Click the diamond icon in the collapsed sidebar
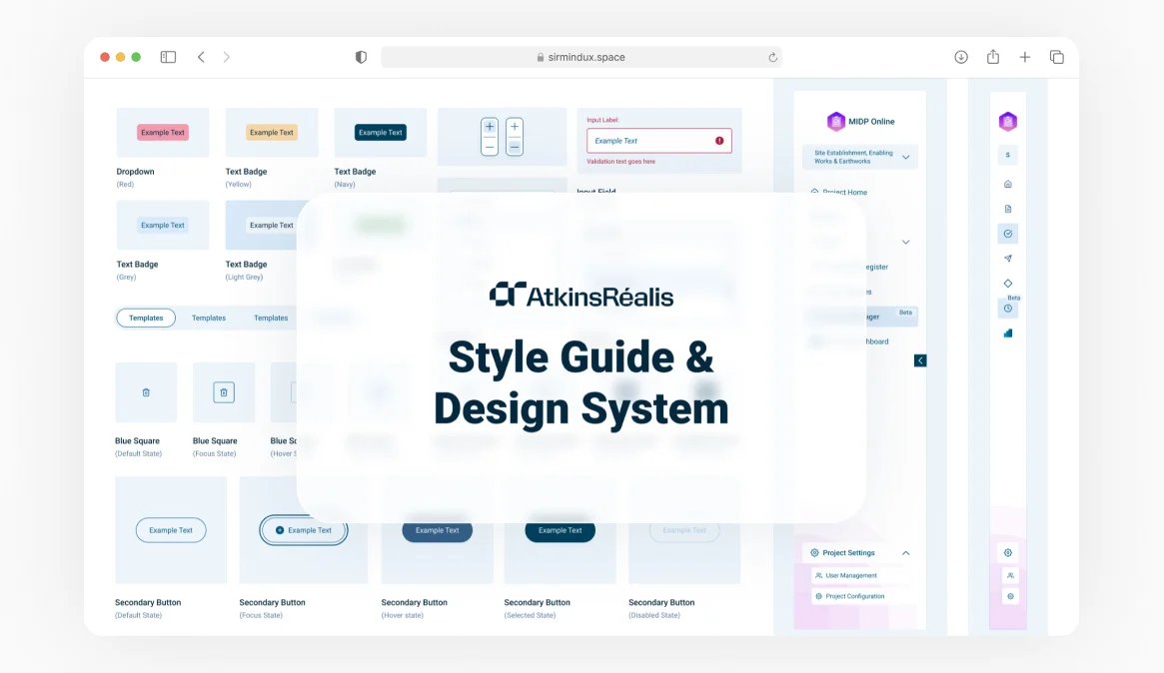The image size is (1164, 673). click(x=1007, y=284)
